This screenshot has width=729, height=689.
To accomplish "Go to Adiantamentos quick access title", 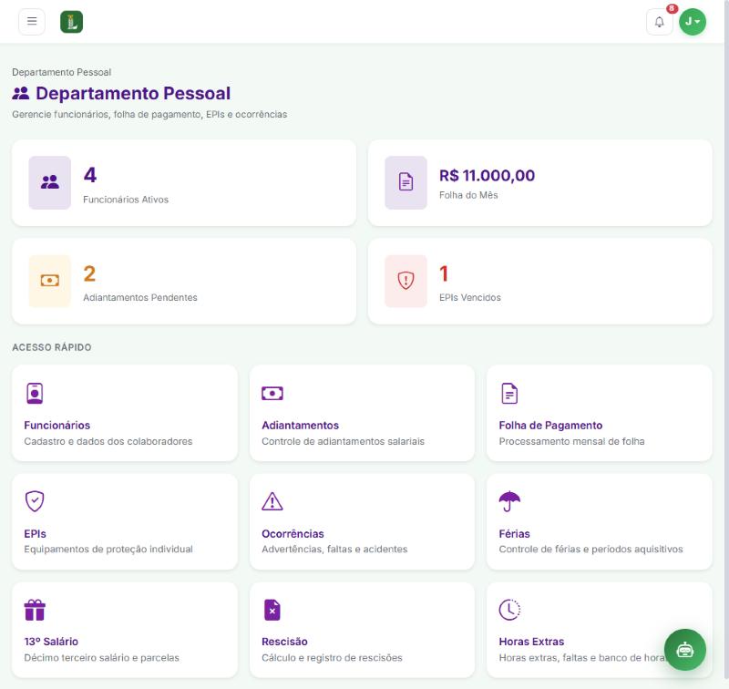I will click(301, 426).
